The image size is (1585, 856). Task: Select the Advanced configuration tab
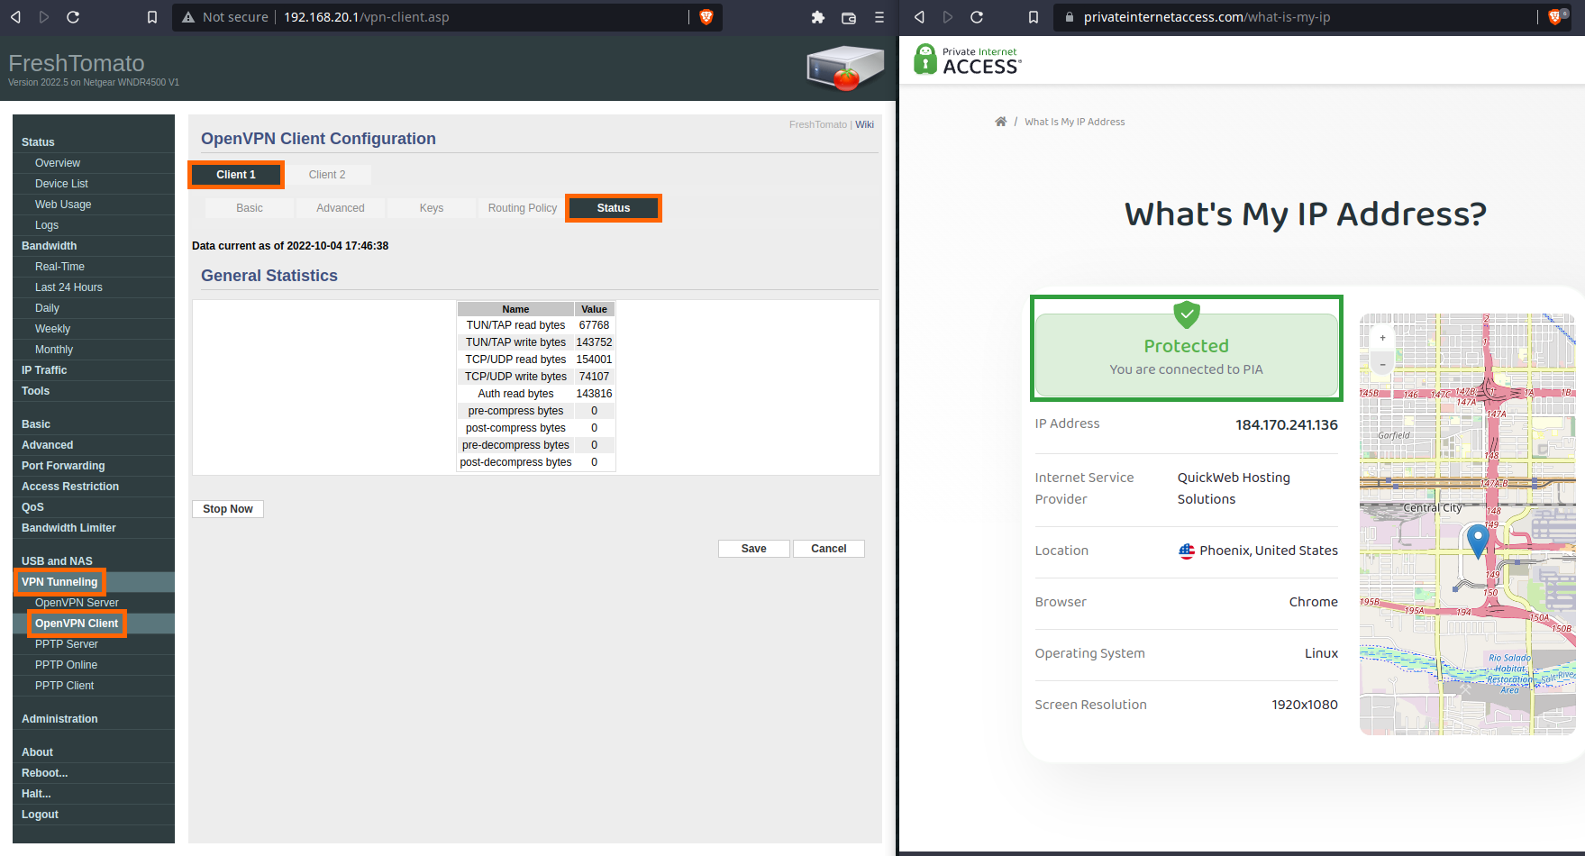click(341, 208)
